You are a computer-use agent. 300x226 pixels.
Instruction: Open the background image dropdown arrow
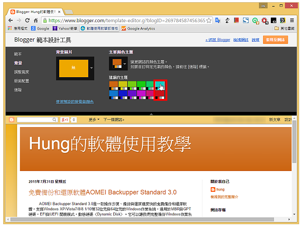tap(92, 68)
